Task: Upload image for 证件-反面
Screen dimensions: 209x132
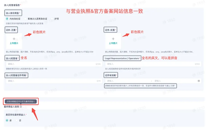Action: point(113,41)
